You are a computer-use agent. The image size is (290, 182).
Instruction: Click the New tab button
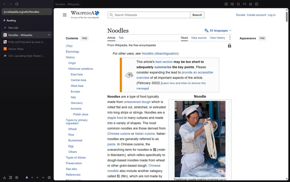27,28
